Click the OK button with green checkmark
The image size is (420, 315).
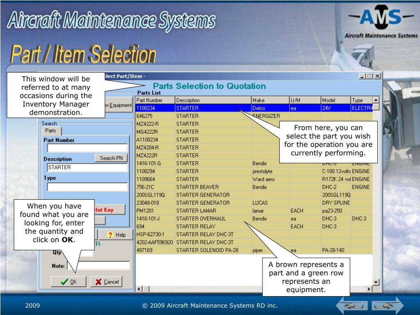(68, 281)
